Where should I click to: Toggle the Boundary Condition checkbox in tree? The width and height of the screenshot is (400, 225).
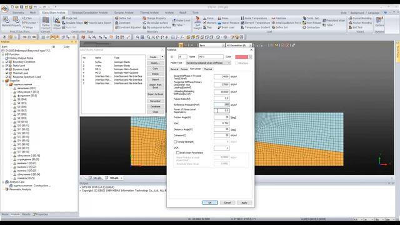click(x=7, y=62)
